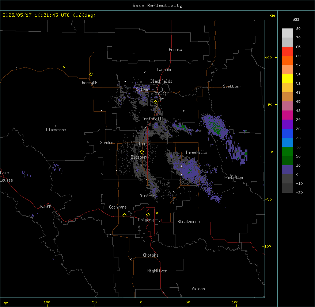
Task: Click the Didsbury label
Action: [140, 157]
